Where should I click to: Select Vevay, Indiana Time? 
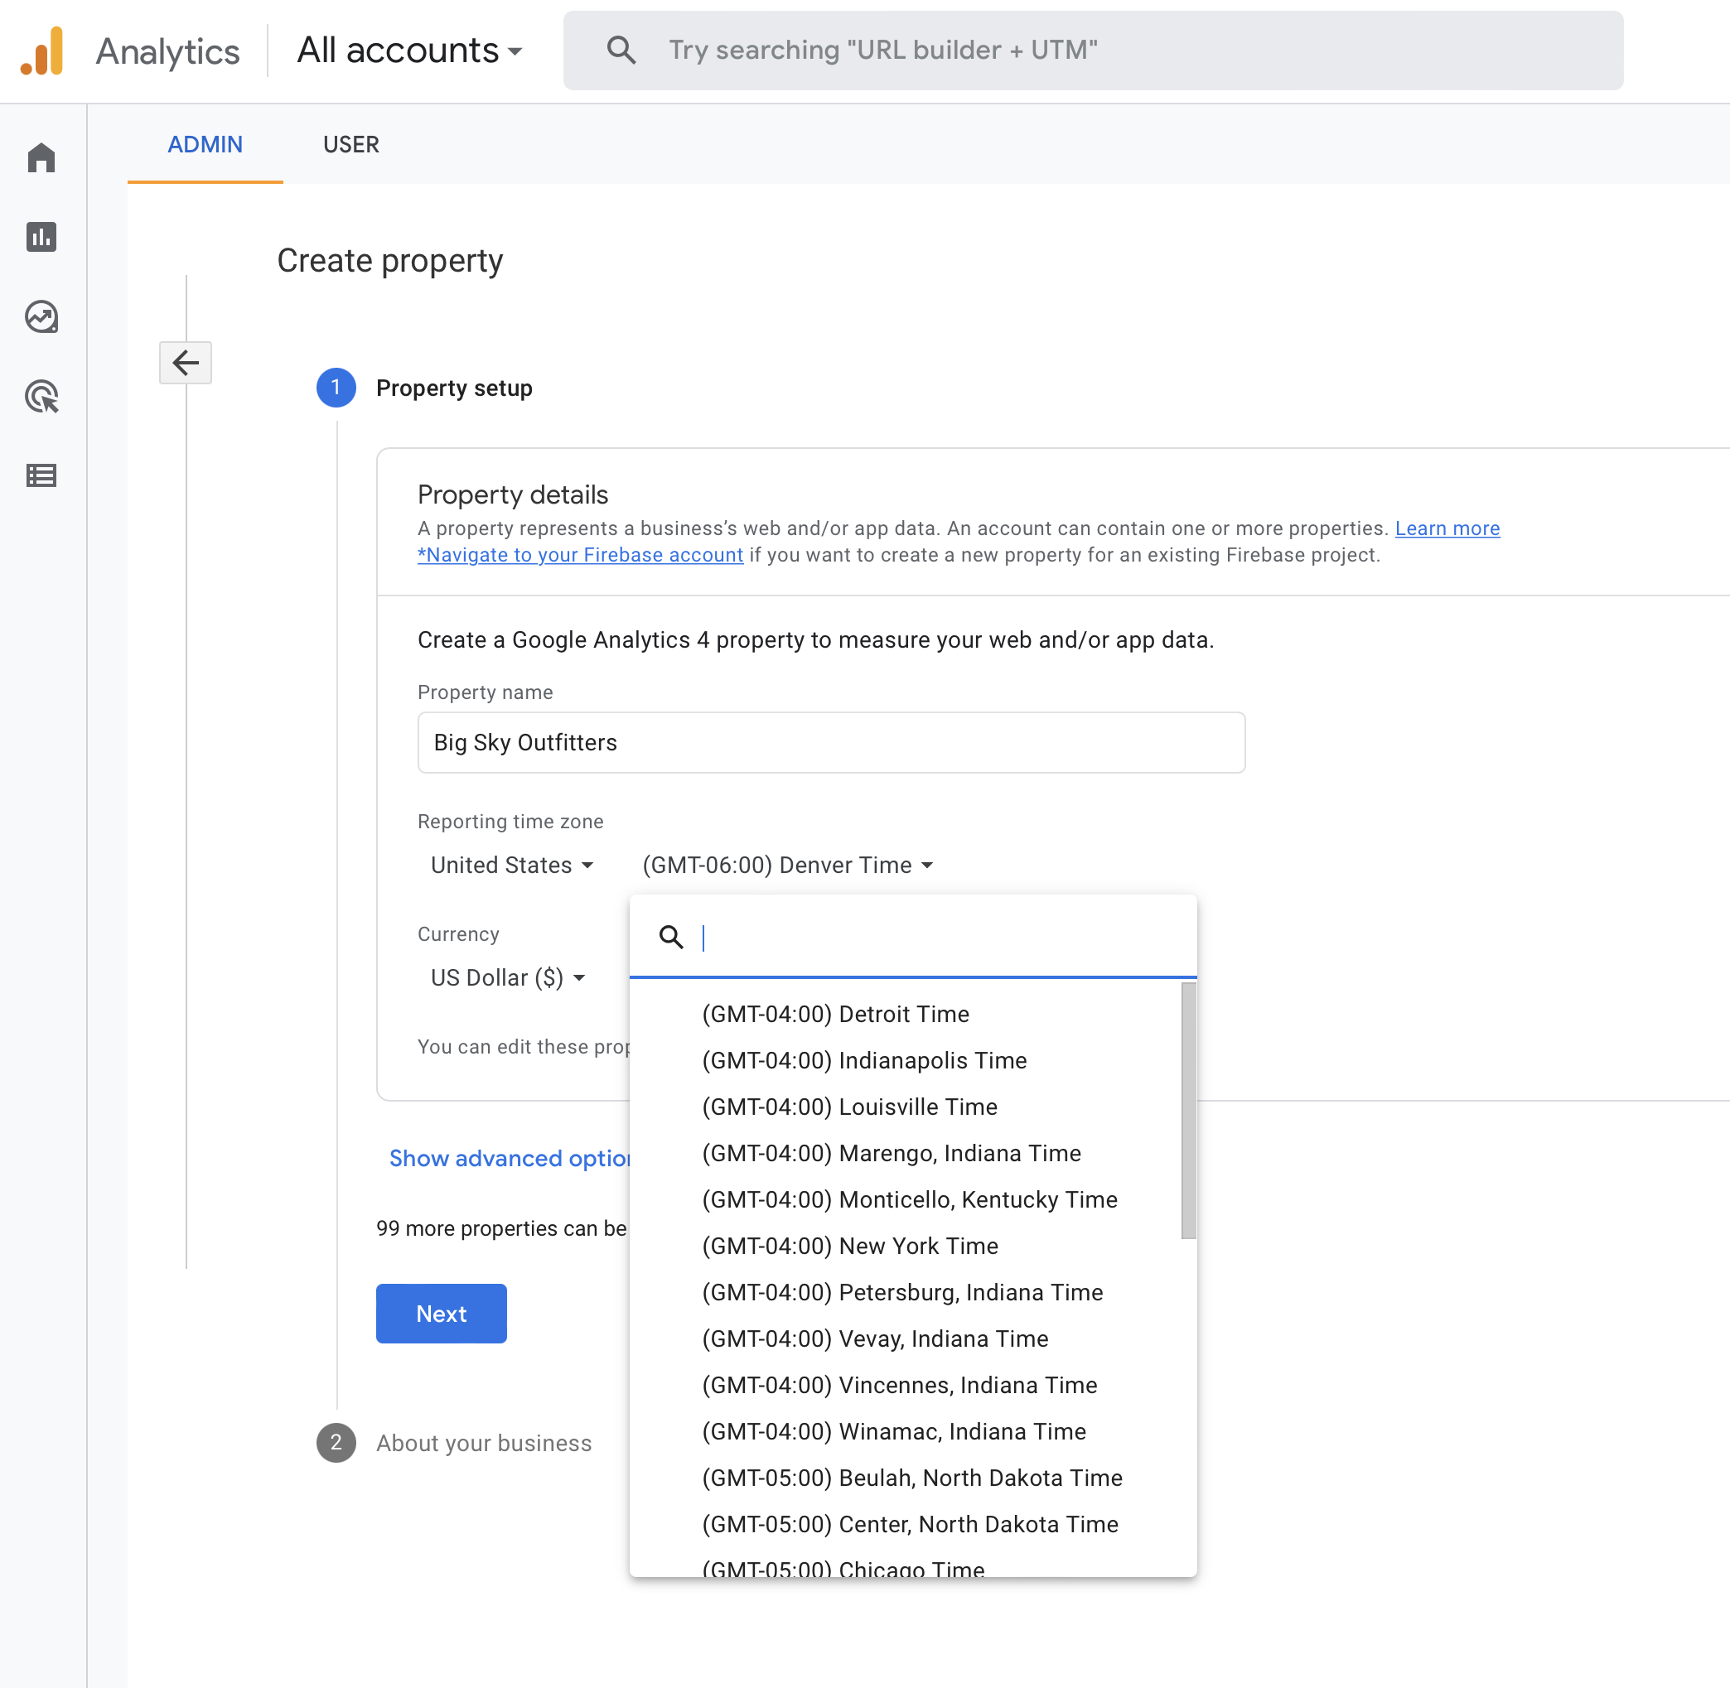(x=906, y=1338)
